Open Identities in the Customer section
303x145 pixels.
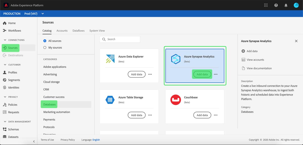tap(13, 88)
